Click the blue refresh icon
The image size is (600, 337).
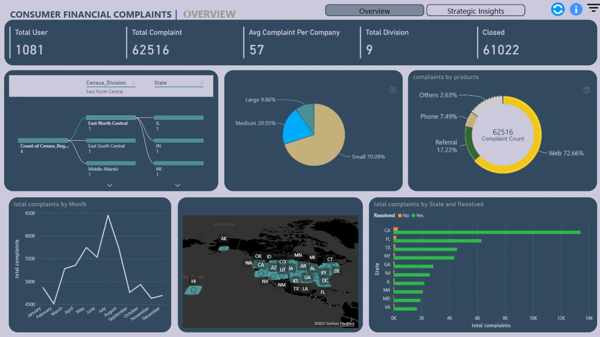pos(557,9)
